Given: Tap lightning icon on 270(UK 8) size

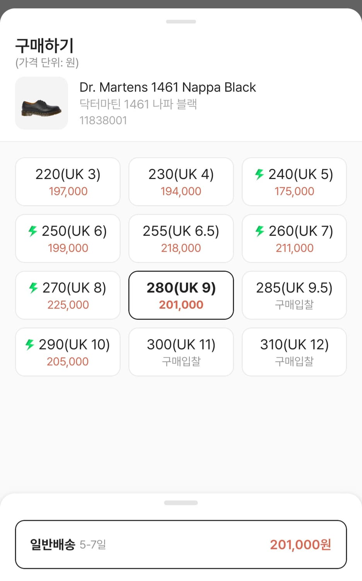Looking at the screenshot, I should (34, 288).
